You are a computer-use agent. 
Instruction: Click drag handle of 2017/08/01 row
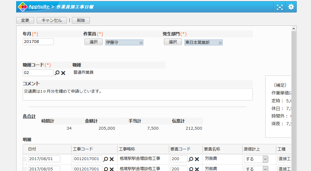point(25,159)
